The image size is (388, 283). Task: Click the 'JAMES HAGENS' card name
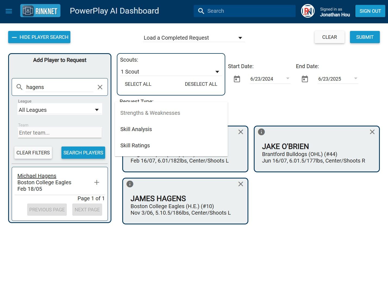pos(158,199)
